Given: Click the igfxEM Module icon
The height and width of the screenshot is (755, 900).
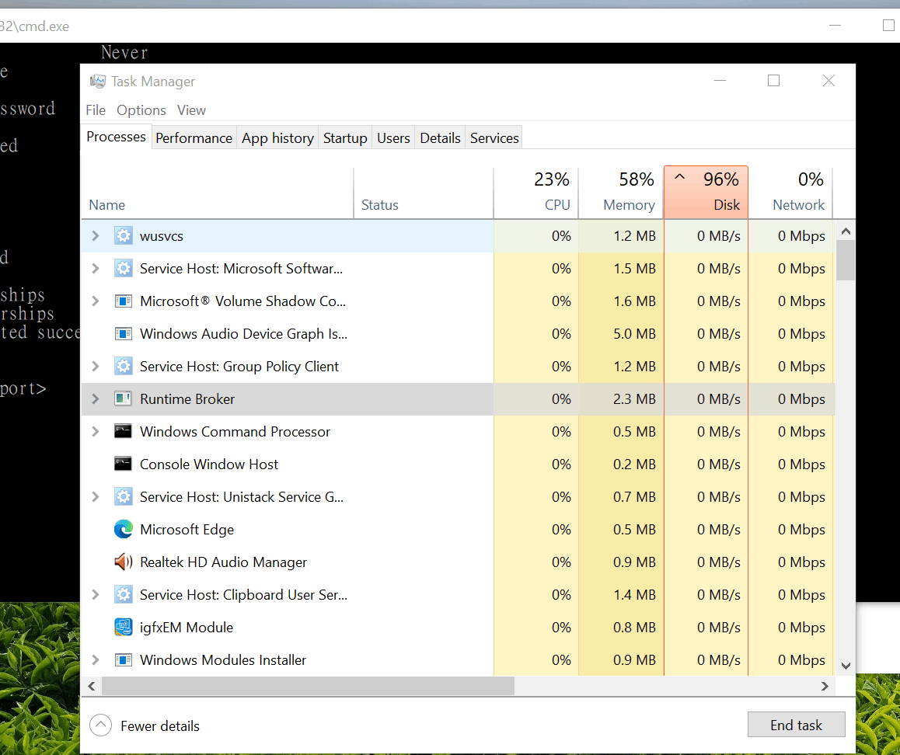Looking at the screenshot, I should (123, 628).
